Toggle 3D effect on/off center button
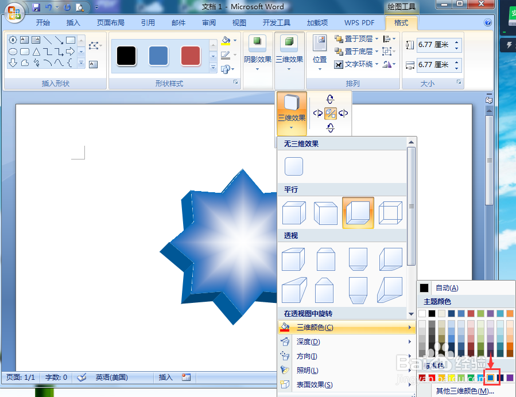Image resolution: width=516 pixels, height=397 pixels. click(331, 114)
